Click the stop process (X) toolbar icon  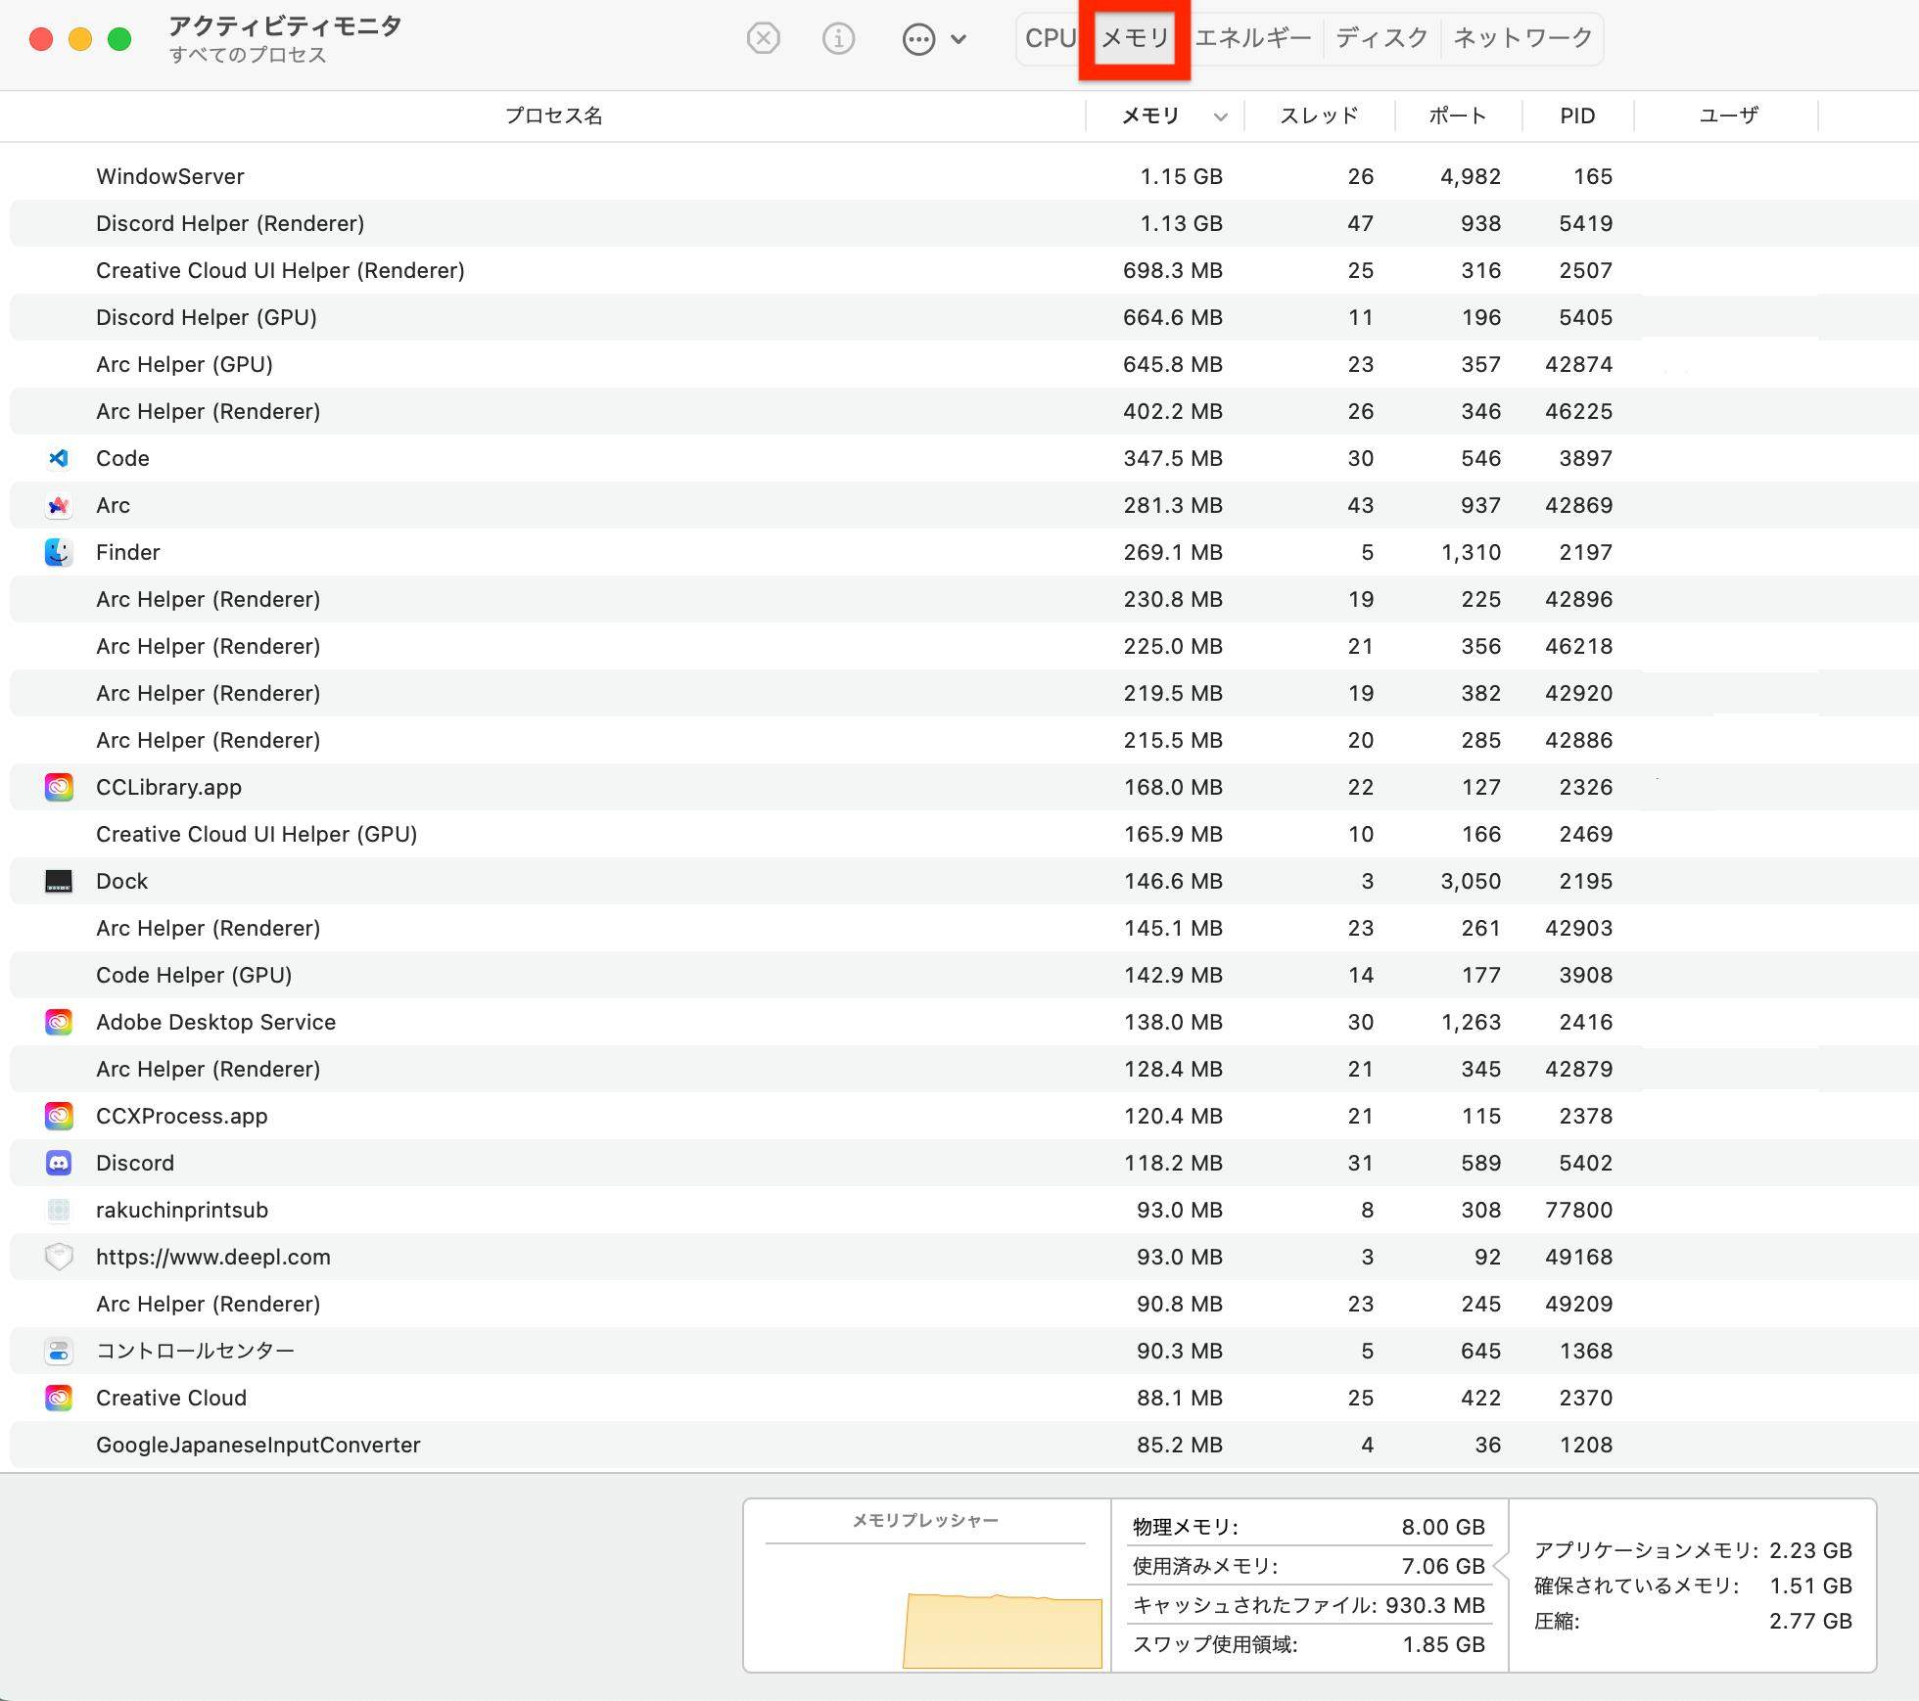[x=763, y=39]
